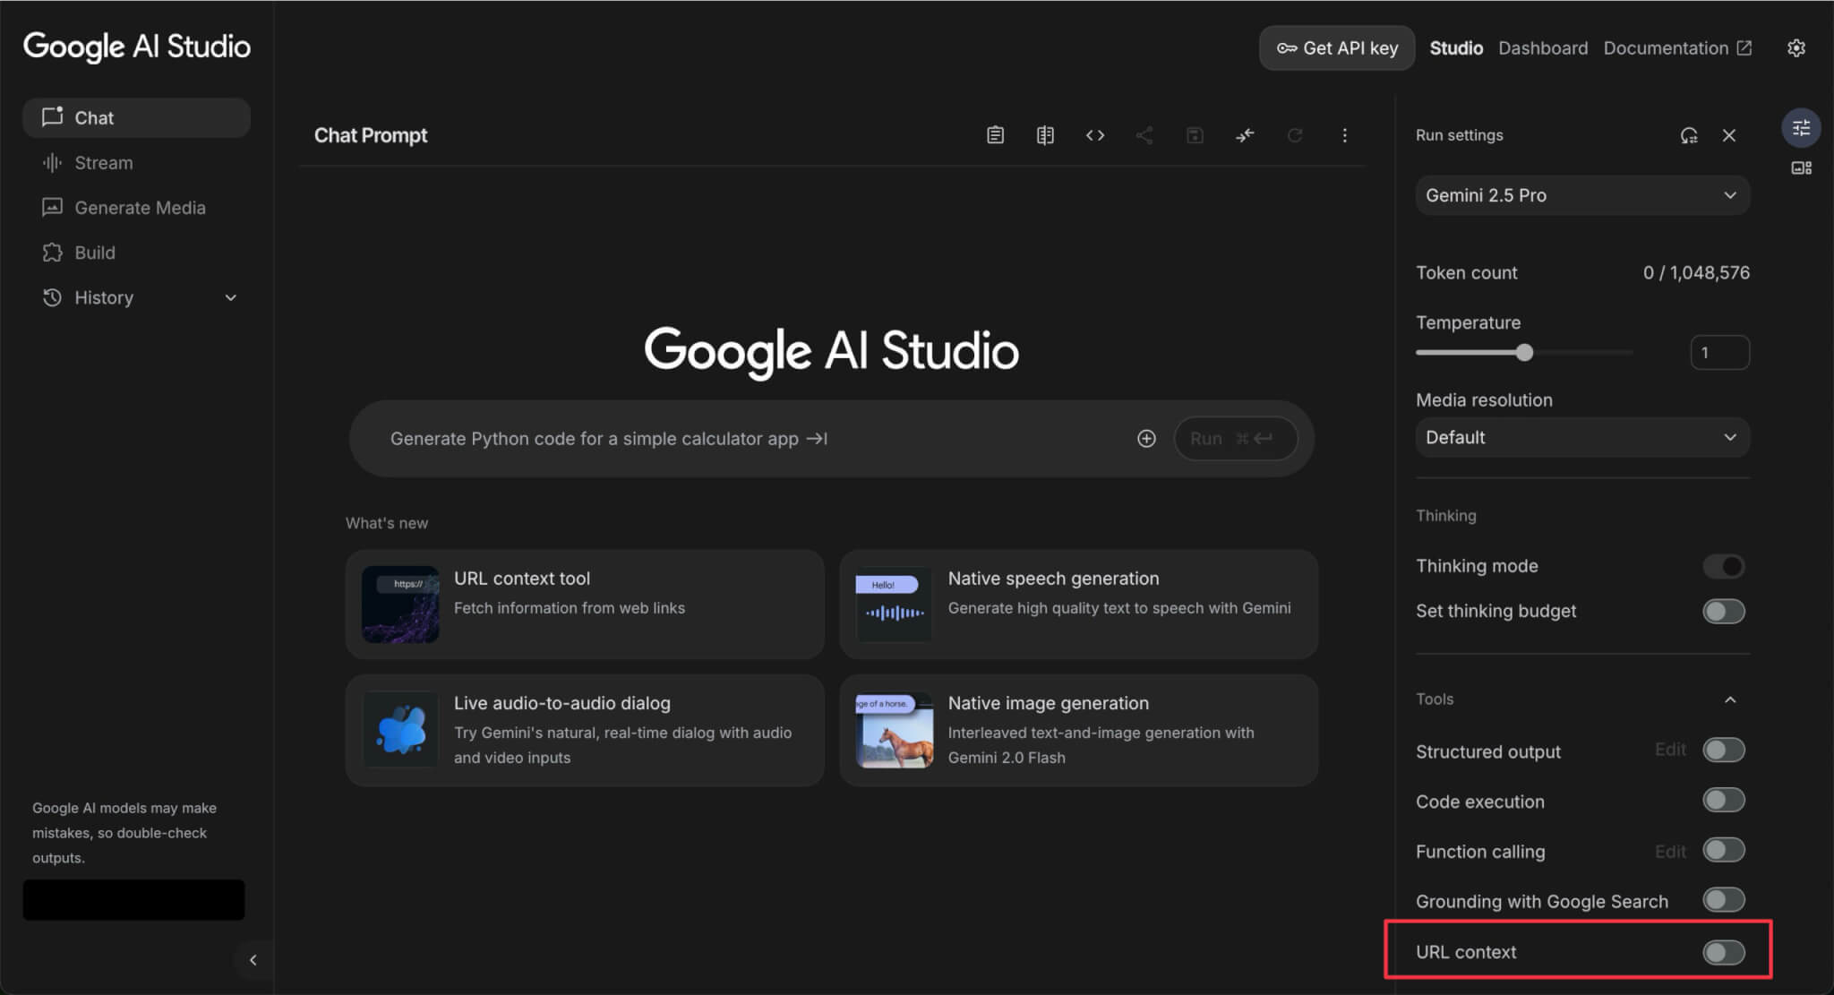This screenshot has height=995, width=1834.
Task: Open the Get code brackets icon
Action: click(x=1095, y=135)
